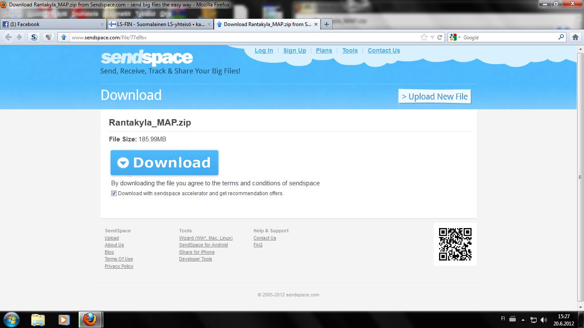Open the volume speaker tray icon

pos(544,319)
